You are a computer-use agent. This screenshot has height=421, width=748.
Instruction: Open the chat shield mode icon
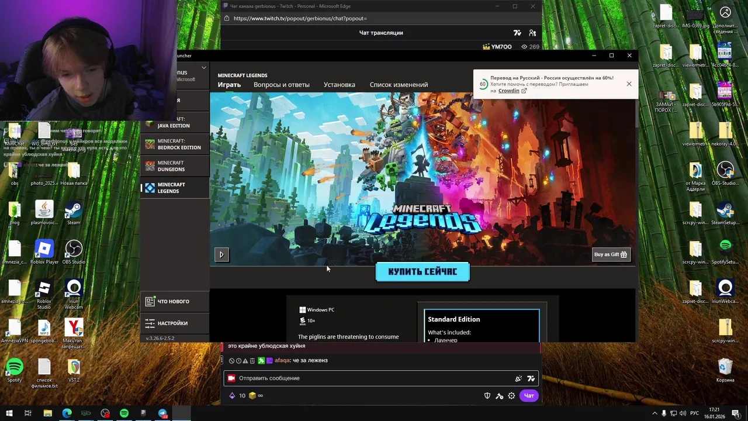(487, 396)
